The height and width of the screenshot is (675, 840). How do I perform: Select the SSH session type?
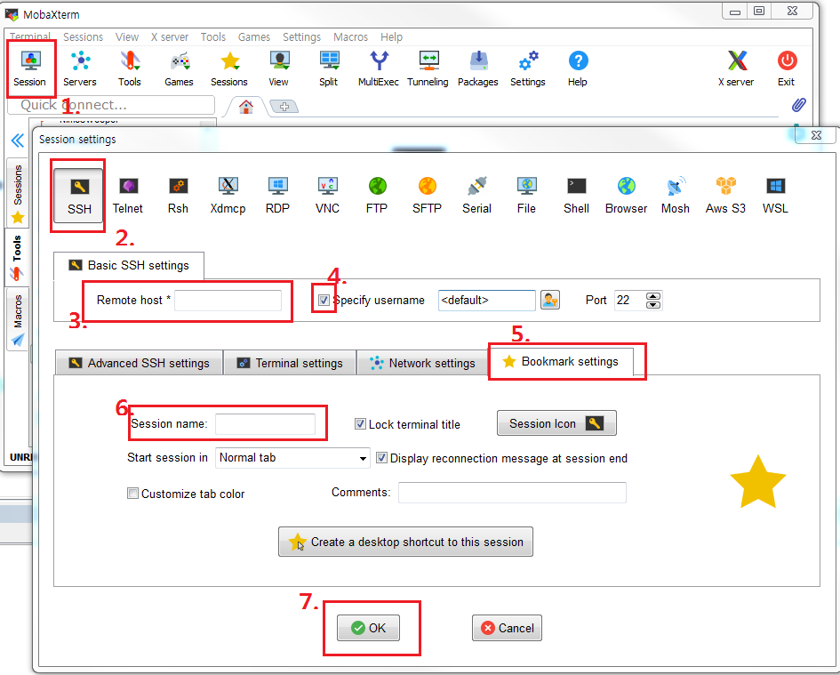tap(79, 196)
